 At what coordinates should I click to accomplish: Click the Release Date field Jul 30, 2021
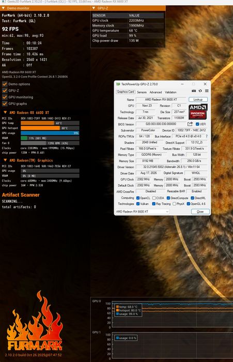click(145, 118)
